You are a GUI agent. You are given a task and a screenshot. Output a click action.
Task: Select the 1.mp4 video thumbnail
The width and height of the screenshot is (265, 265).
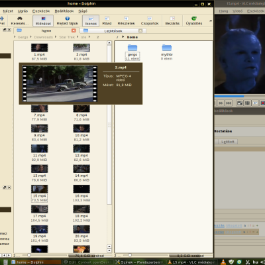tap(39, 48)
